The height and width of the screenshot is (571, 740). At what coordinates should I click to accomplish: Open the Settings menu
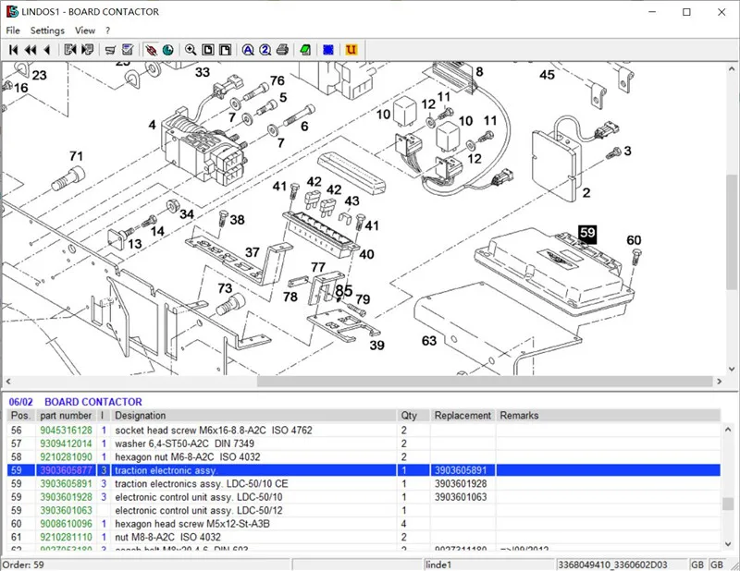point(47,30)
